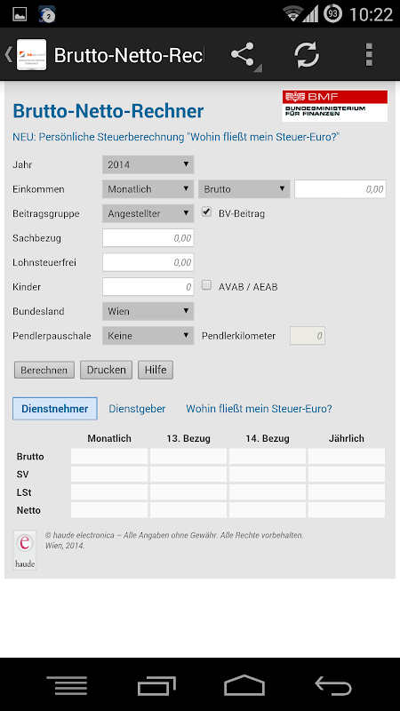This screenshot has height=711, width=400.
Task: Tap the Android home navigation button
Action: (x=244, y=684)
